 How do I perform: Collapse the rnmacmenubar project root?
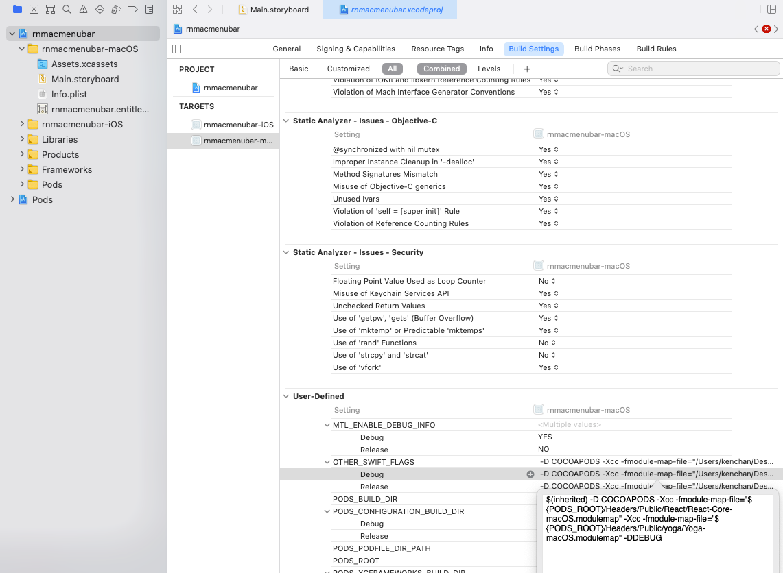click(x=12, y=34)
